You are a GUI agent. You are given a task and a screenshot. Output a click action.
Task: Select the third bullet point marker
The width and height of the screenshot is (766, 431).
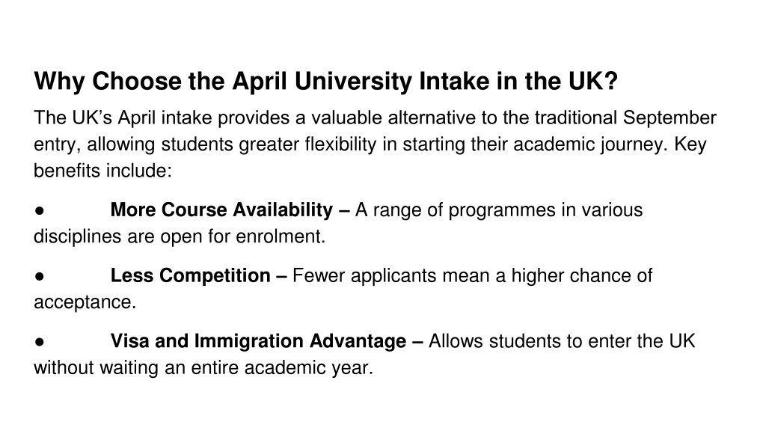click(40, 341)
